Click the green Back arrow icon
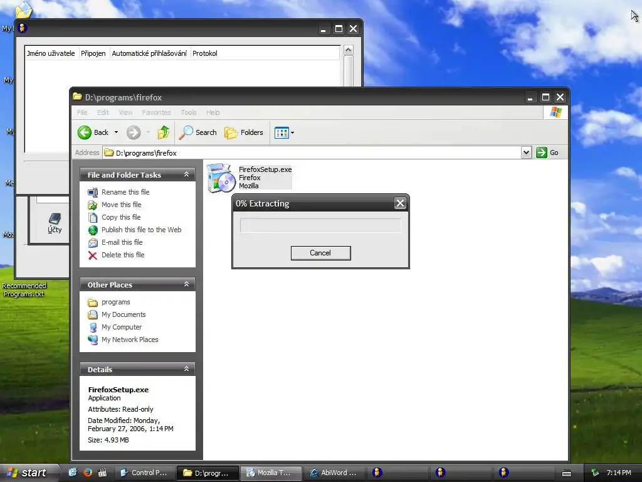Screen dimensions: 642x482 [85, 132]
